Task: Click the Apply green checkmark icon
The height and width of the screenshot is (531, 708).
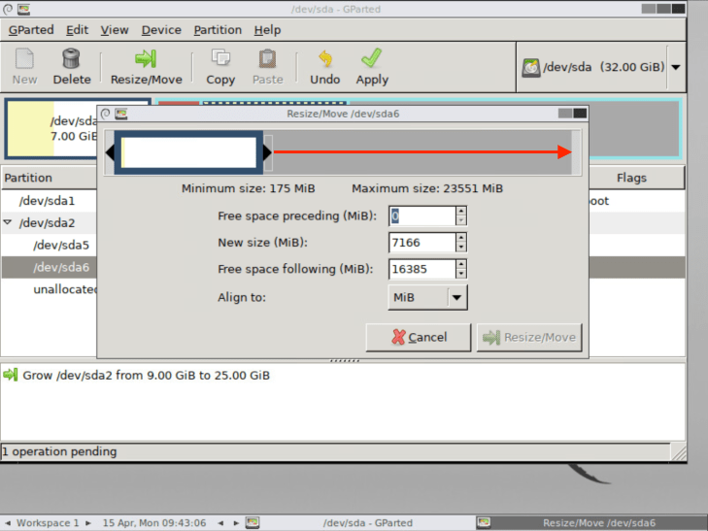Action: (x=372, y=58)
